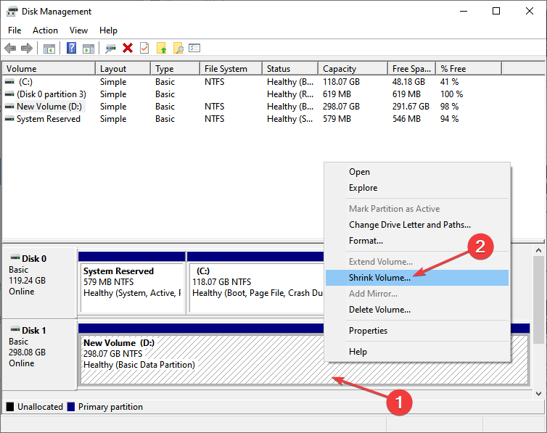The height and width of the screenshot is (433, 547).
Task: Sort by the Free Spa... column header
Action: tap(412, 69)
